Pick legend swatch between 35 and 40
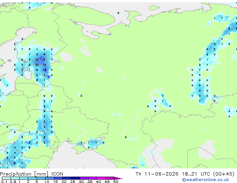 (x=93, y=178)
